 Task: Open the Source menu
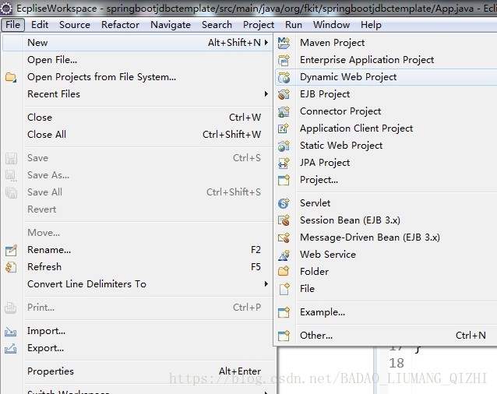click(75, 25)
